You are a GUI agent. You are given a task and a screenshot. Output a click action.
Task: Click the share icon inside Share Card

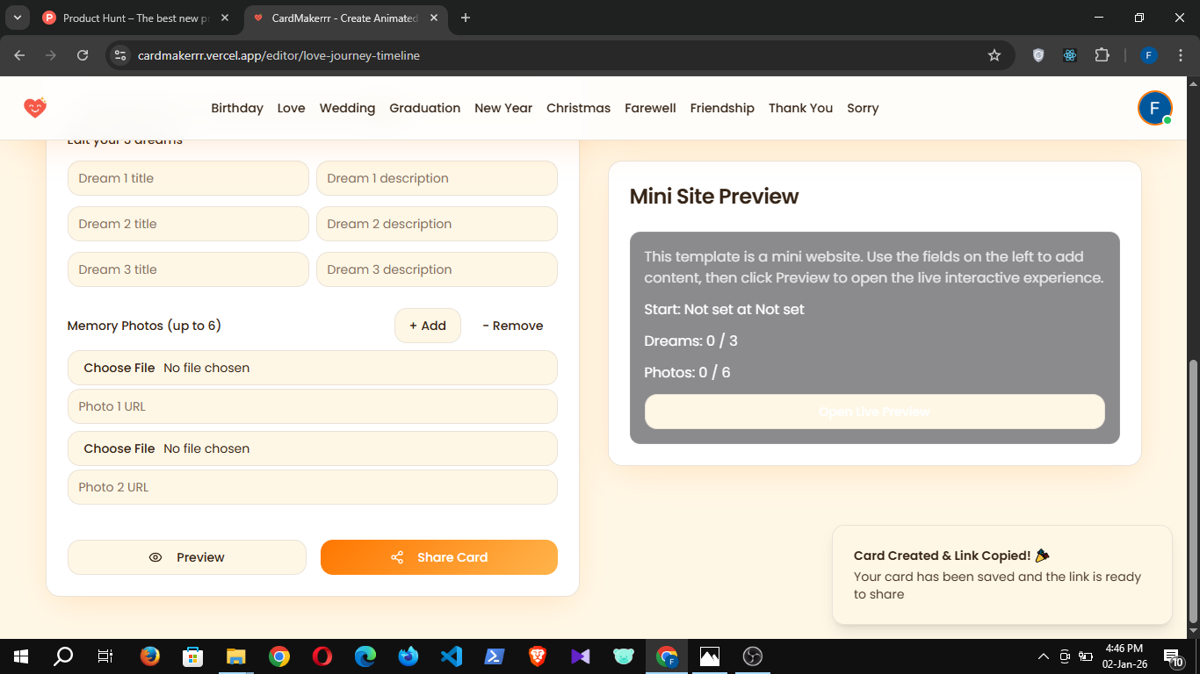point(396,557)
